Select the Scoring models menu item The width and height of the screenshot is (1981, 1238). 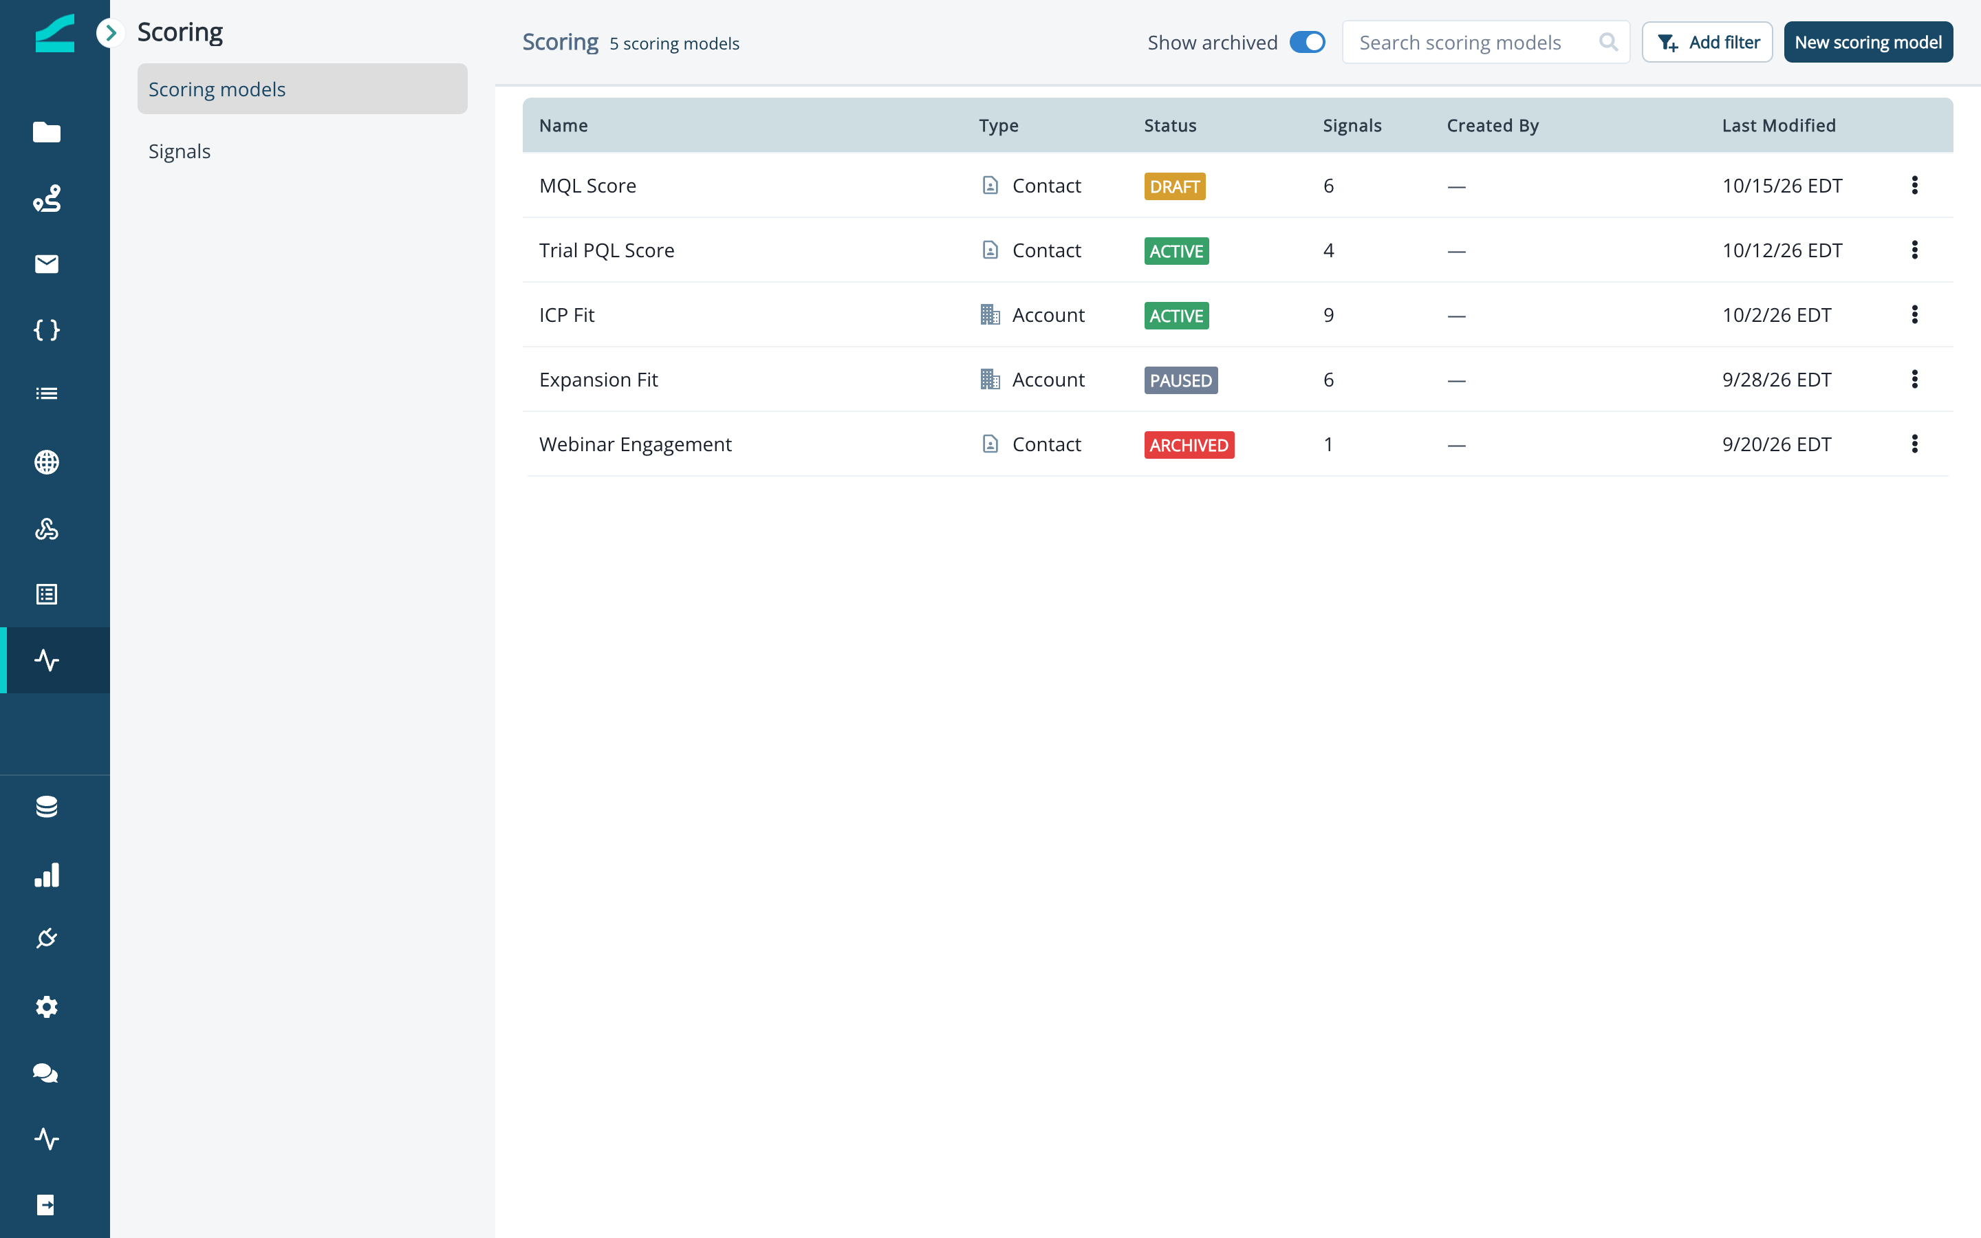point(302,89)
